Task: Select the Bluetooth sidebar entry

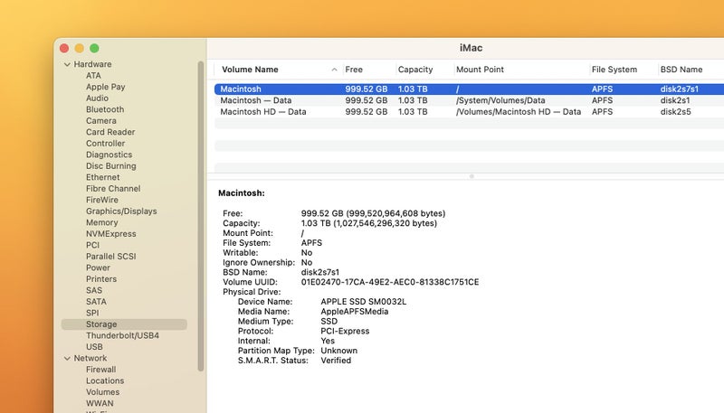Action: 105,109
